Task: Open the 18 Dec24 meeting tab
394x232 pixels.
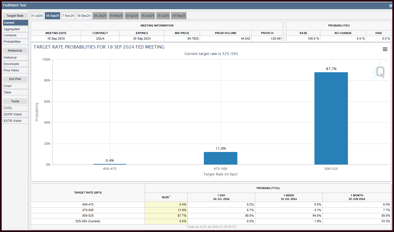Action: point(84,16)
